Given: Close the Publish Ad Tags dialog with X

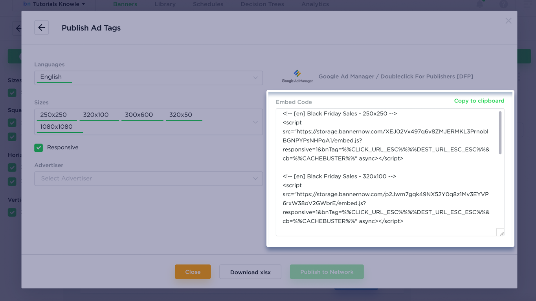Looking at the screenshot, I should 508,20.
